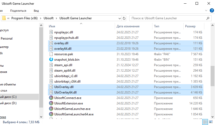Go to the Ubisoft breadcrumb folder
Screen dimensions: 215x125
pyautogui.click(x=49, y=18)
